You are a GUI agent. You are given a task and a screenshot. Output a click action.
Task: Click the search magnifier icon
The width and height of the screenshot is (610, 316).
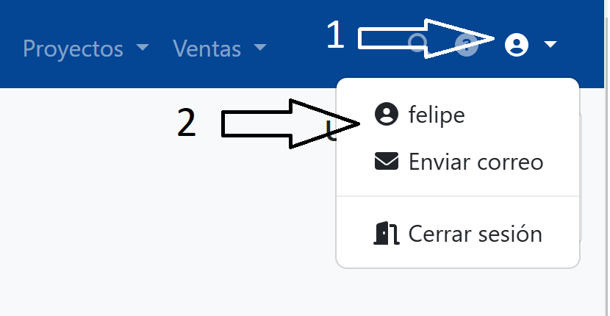coord(417,46)
